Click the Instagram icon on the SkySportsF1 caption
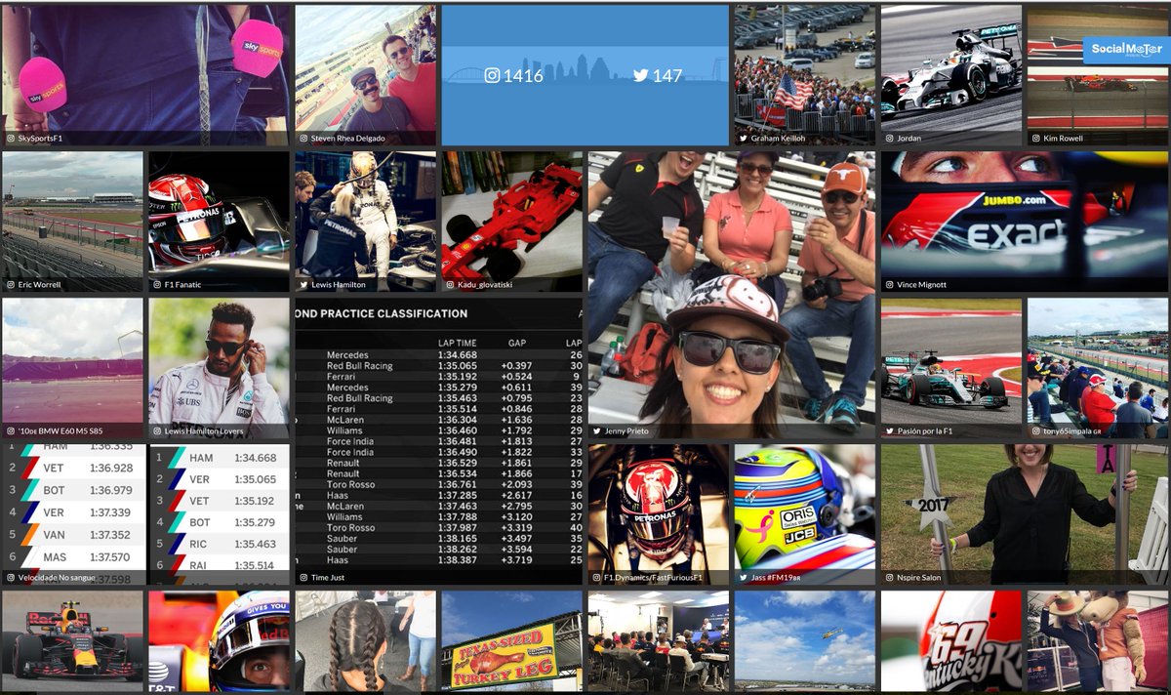1171x695 pixels. tap(10, 139)
